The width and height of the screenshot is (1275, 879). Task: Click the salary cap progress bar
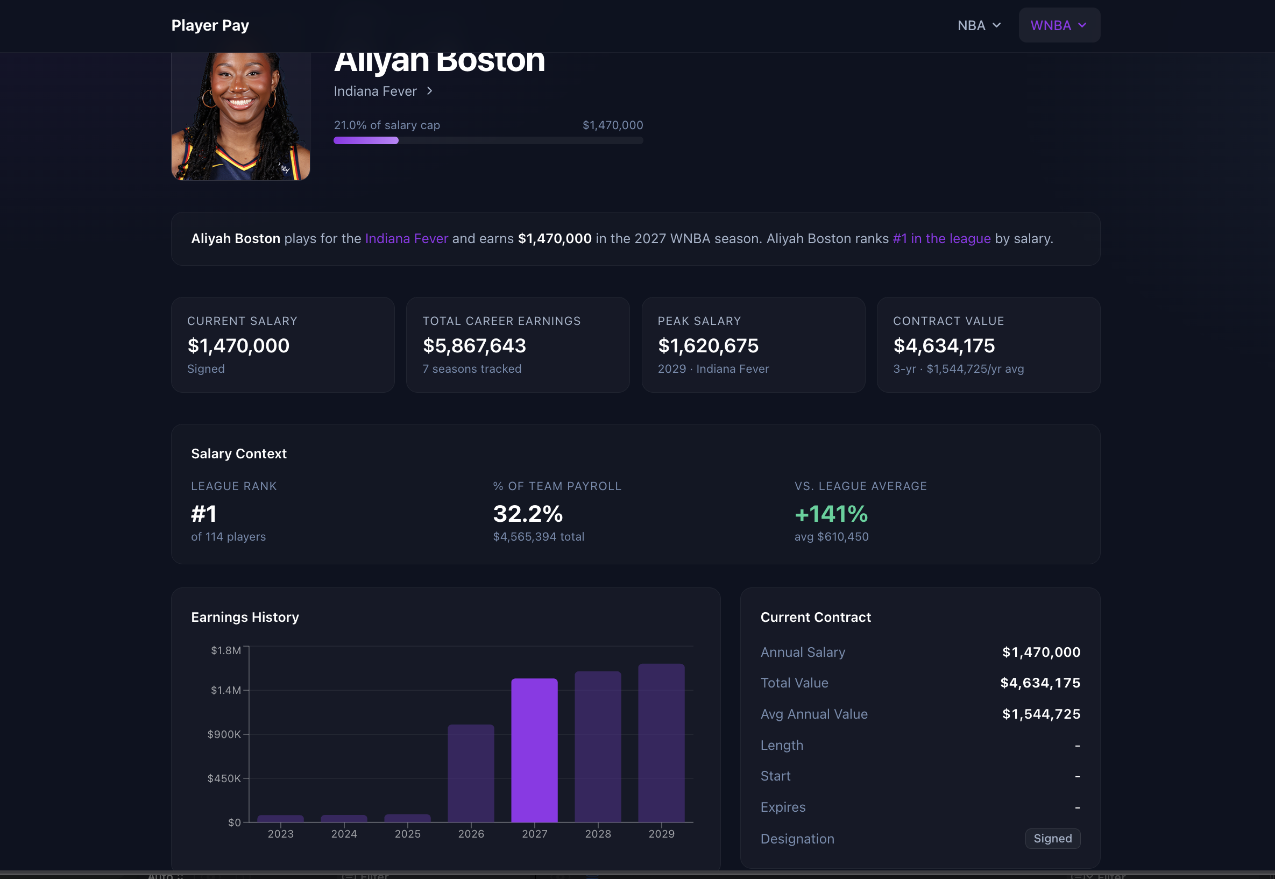click(488, 140)
